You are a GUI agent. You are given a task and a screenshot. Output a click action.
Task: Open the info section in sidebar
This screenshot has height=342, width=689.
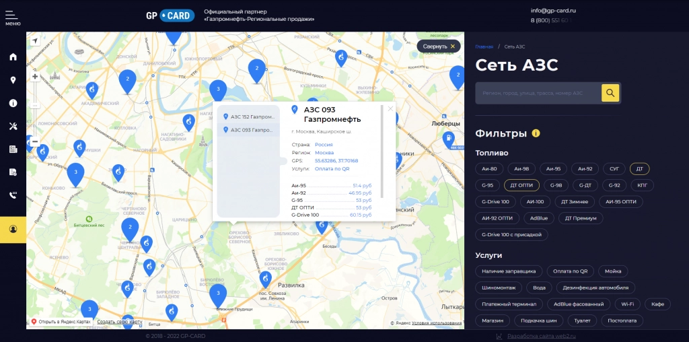click(x=13, y=103)
